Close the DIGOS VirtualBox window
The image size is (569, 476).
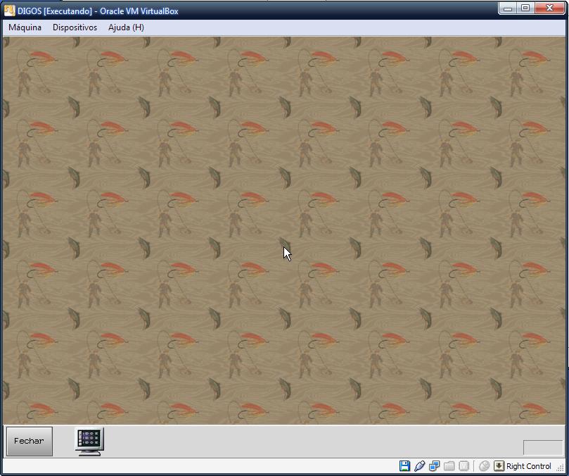point(549,8)
